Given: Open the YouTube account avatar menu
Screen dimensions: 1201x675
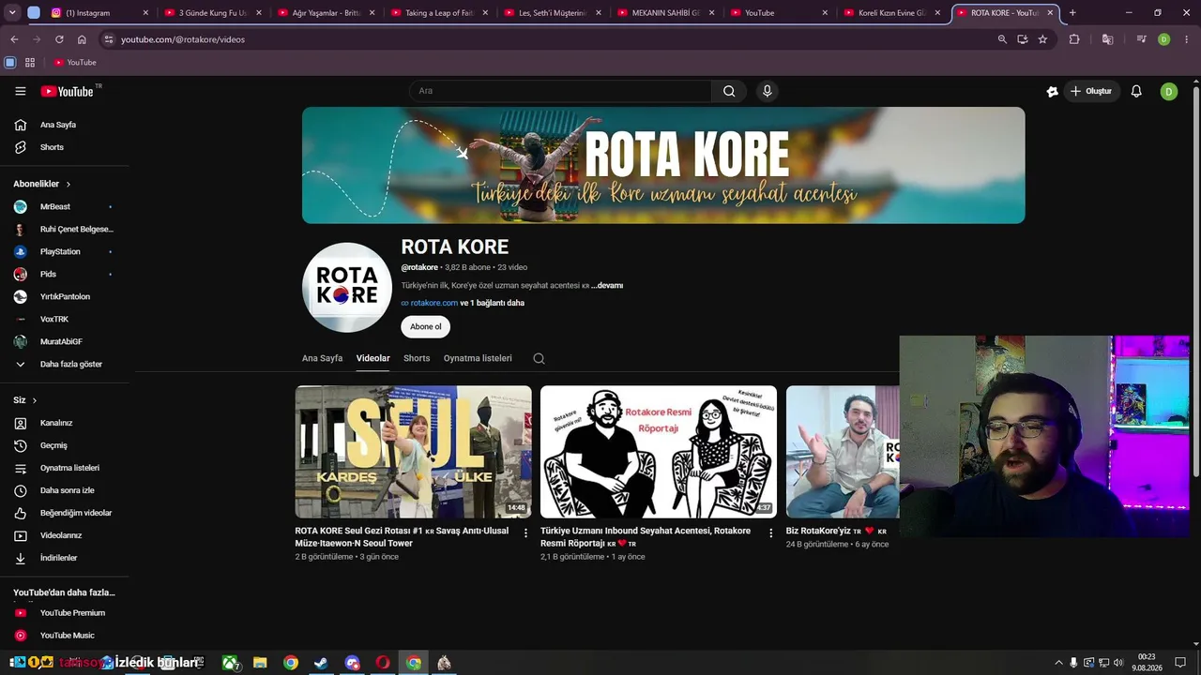Looking at the screenshot, I should coord(1168,91).
